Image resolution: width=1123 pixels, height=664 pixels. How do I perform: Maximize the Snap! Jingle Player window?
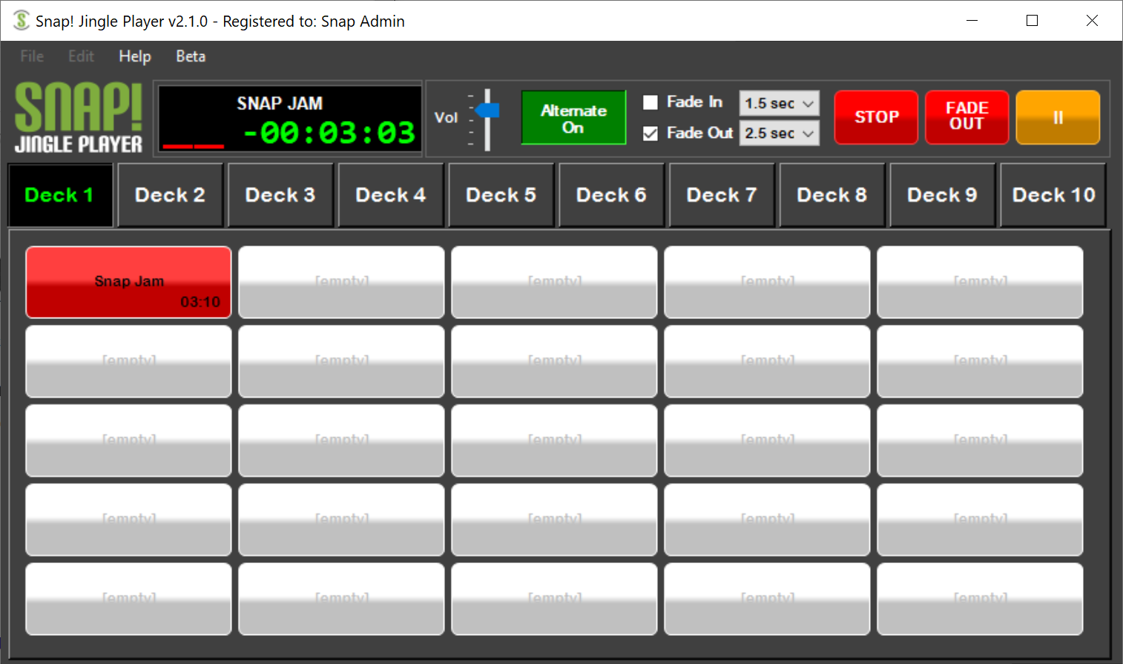(x=1032, y=21)
